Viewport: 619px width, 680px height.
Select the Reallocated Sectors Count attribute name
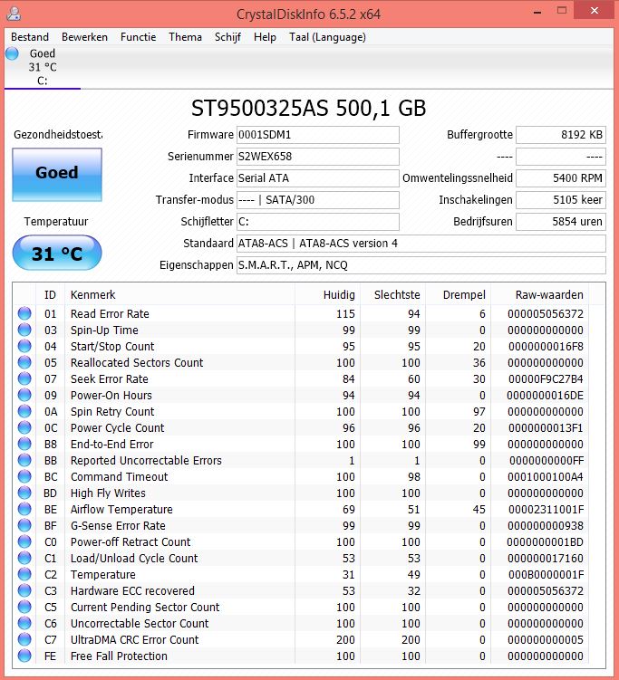point(137,362)
